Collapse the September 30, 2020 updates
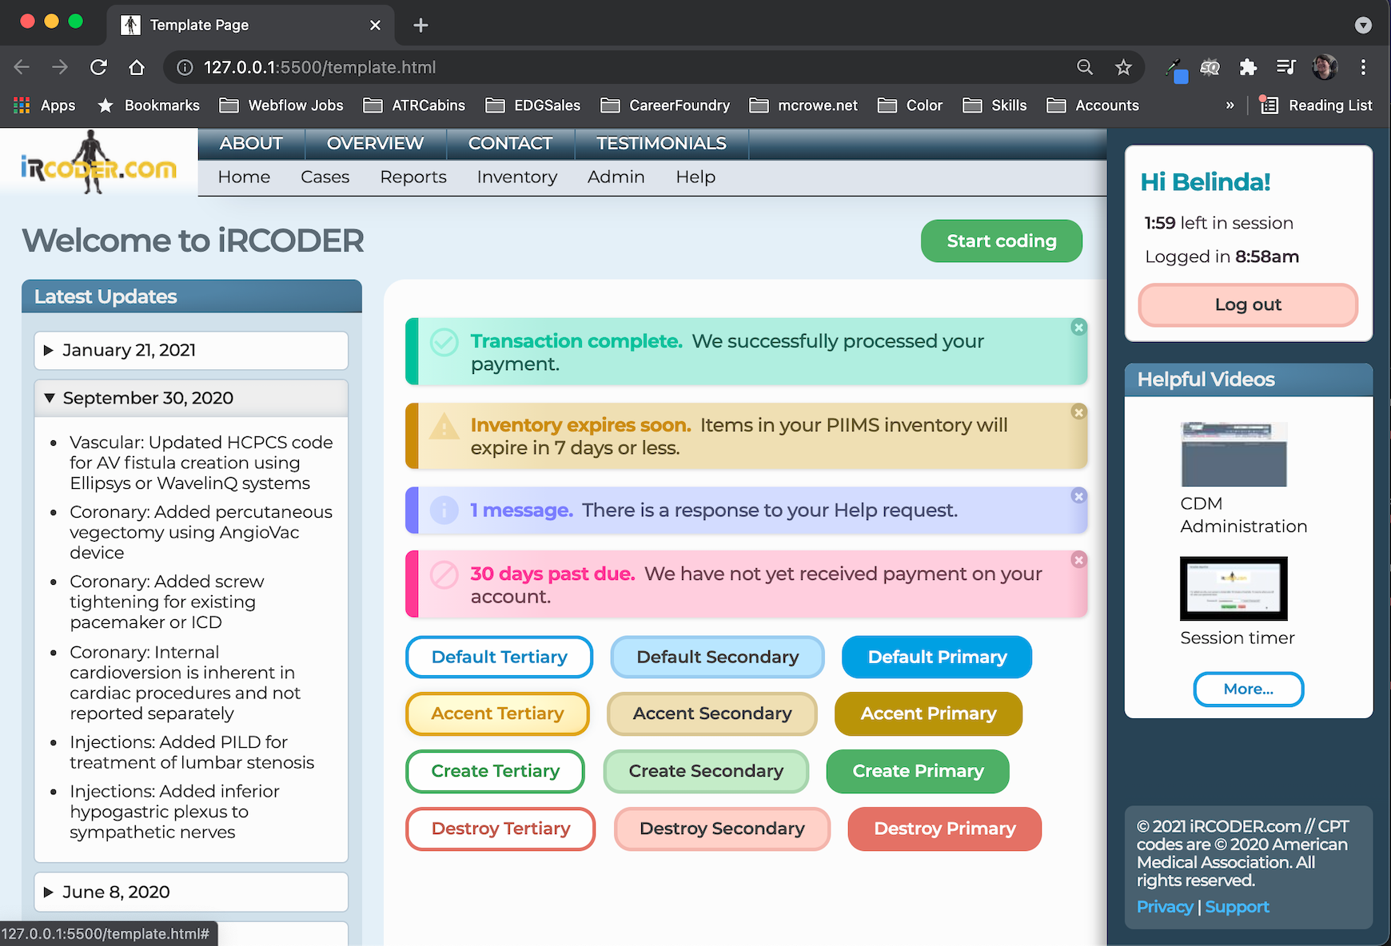 coord(191,398)
